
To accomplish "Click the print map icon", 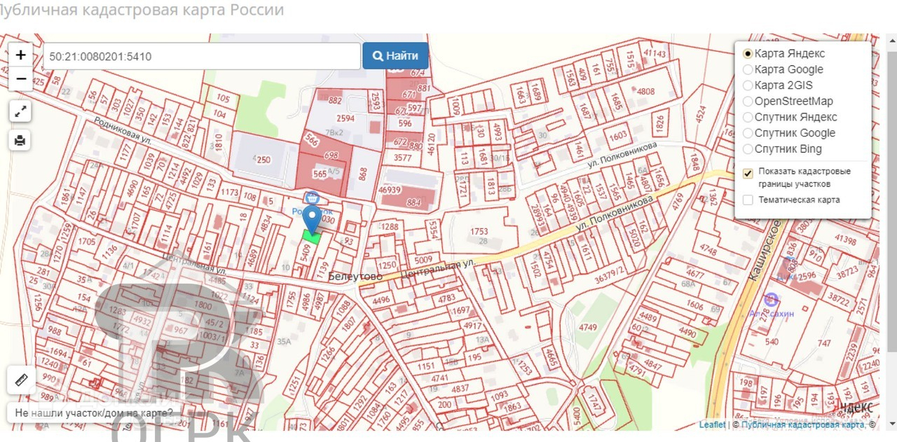I will (x=20, y=140).
